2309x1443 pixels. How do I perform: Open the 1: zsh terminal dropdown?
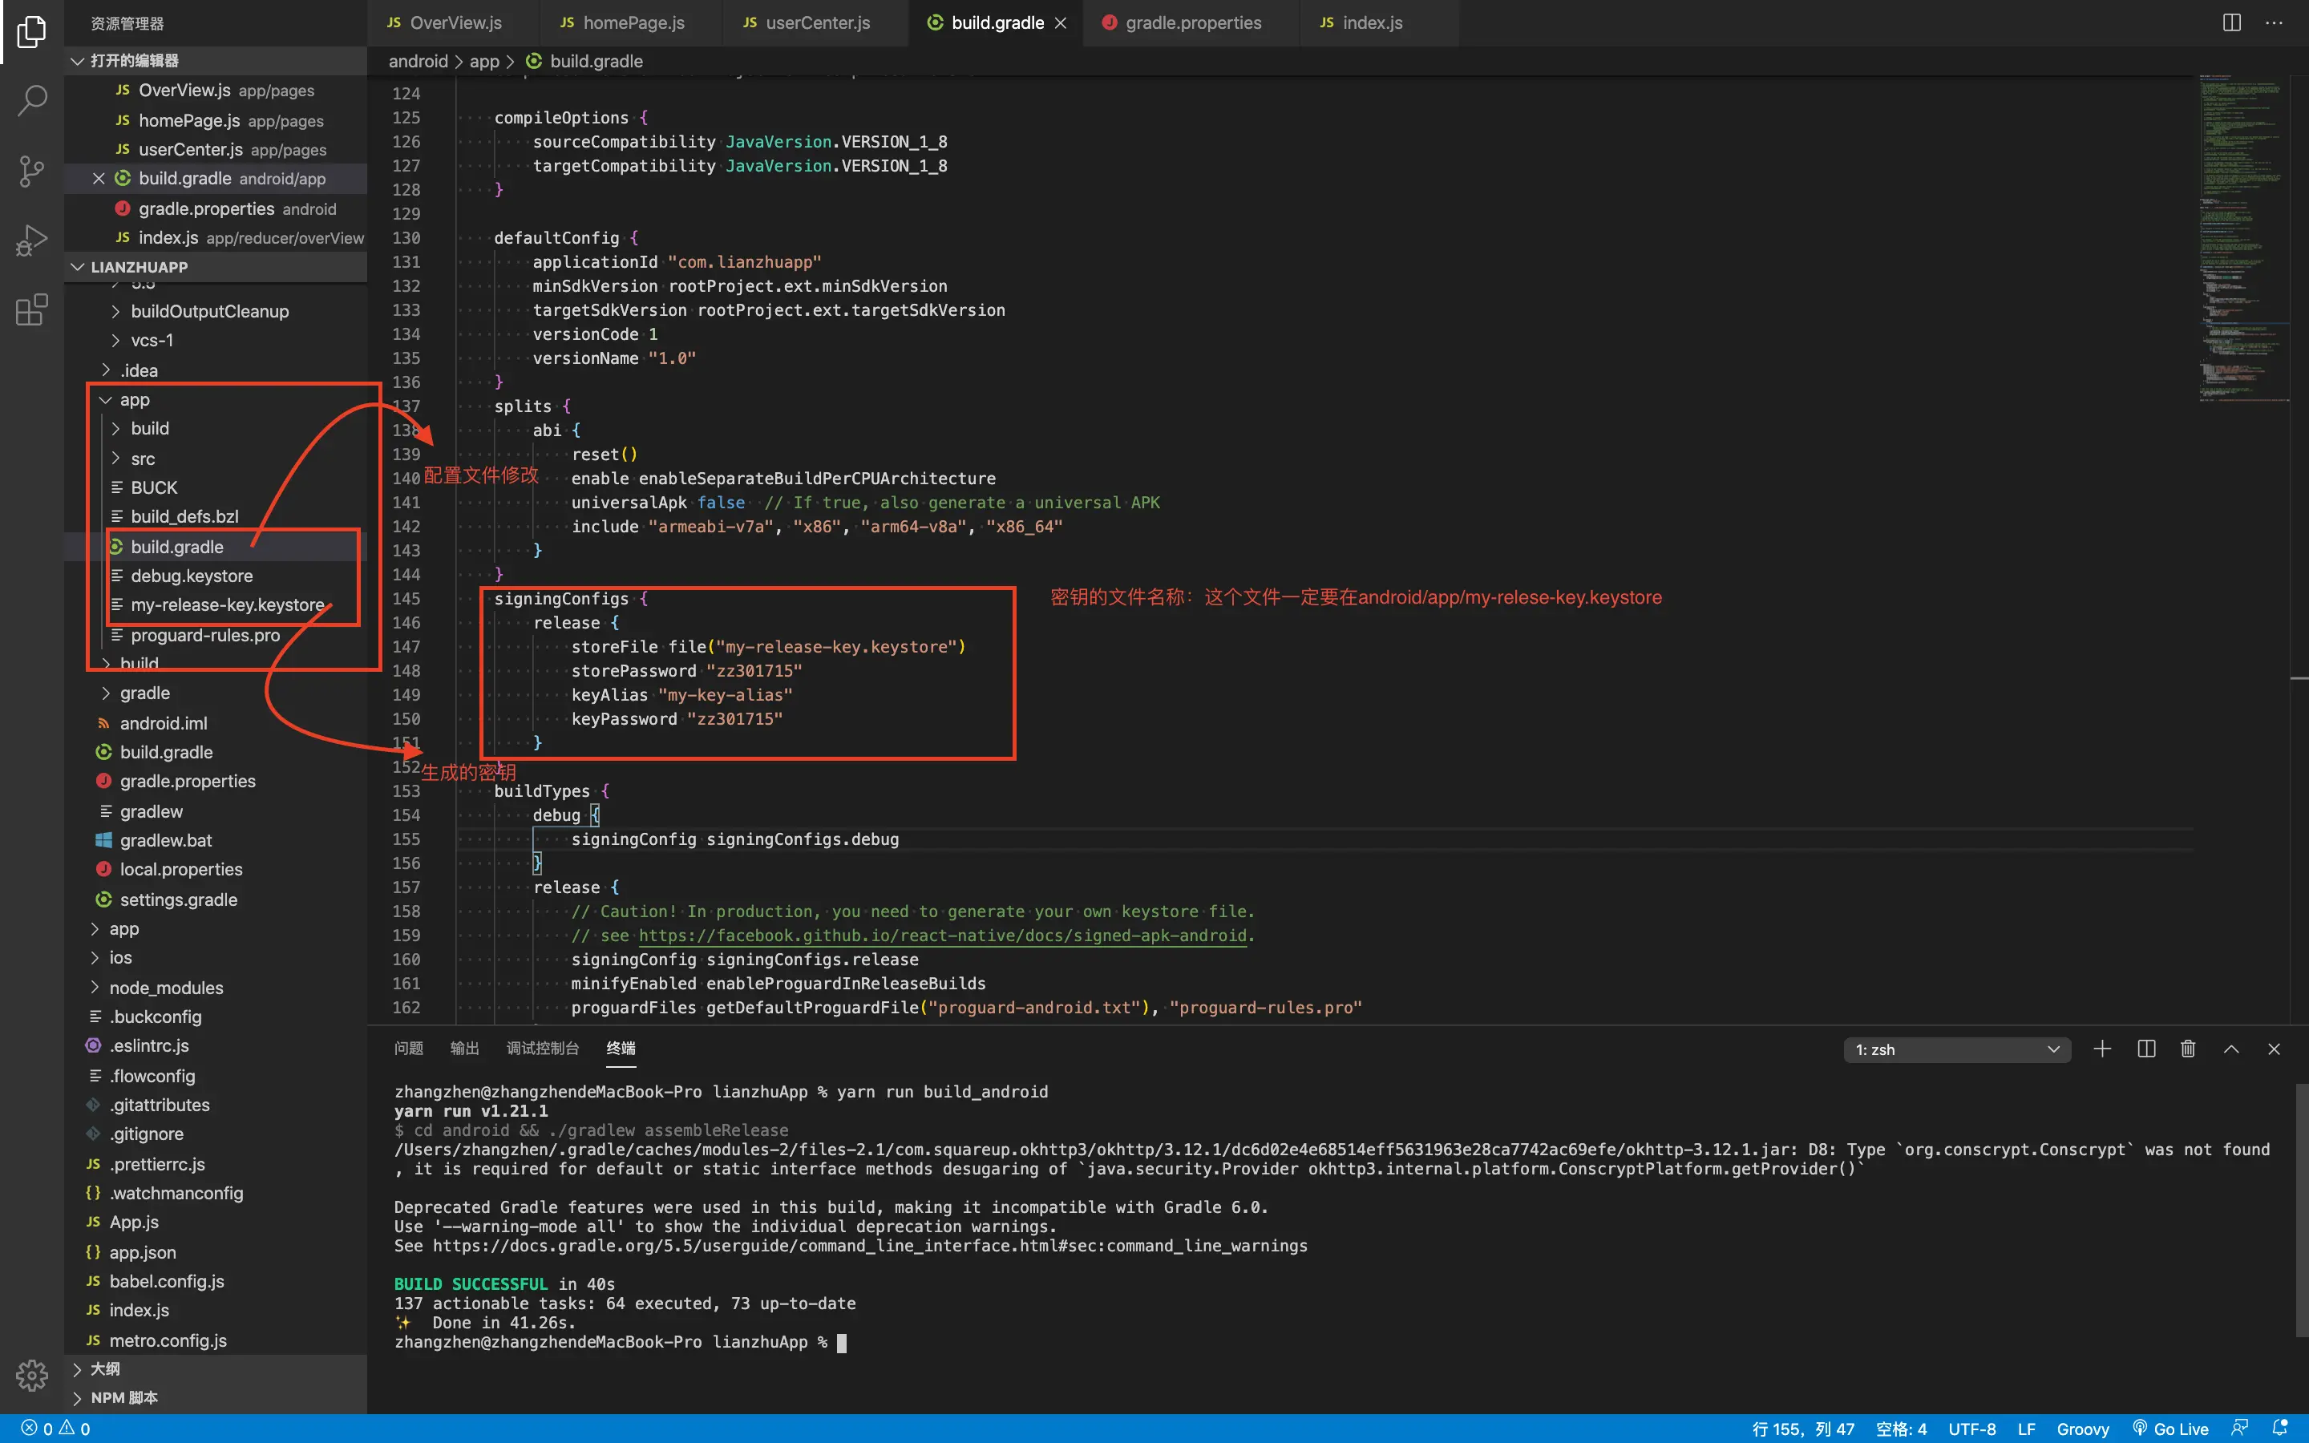1956,1050
